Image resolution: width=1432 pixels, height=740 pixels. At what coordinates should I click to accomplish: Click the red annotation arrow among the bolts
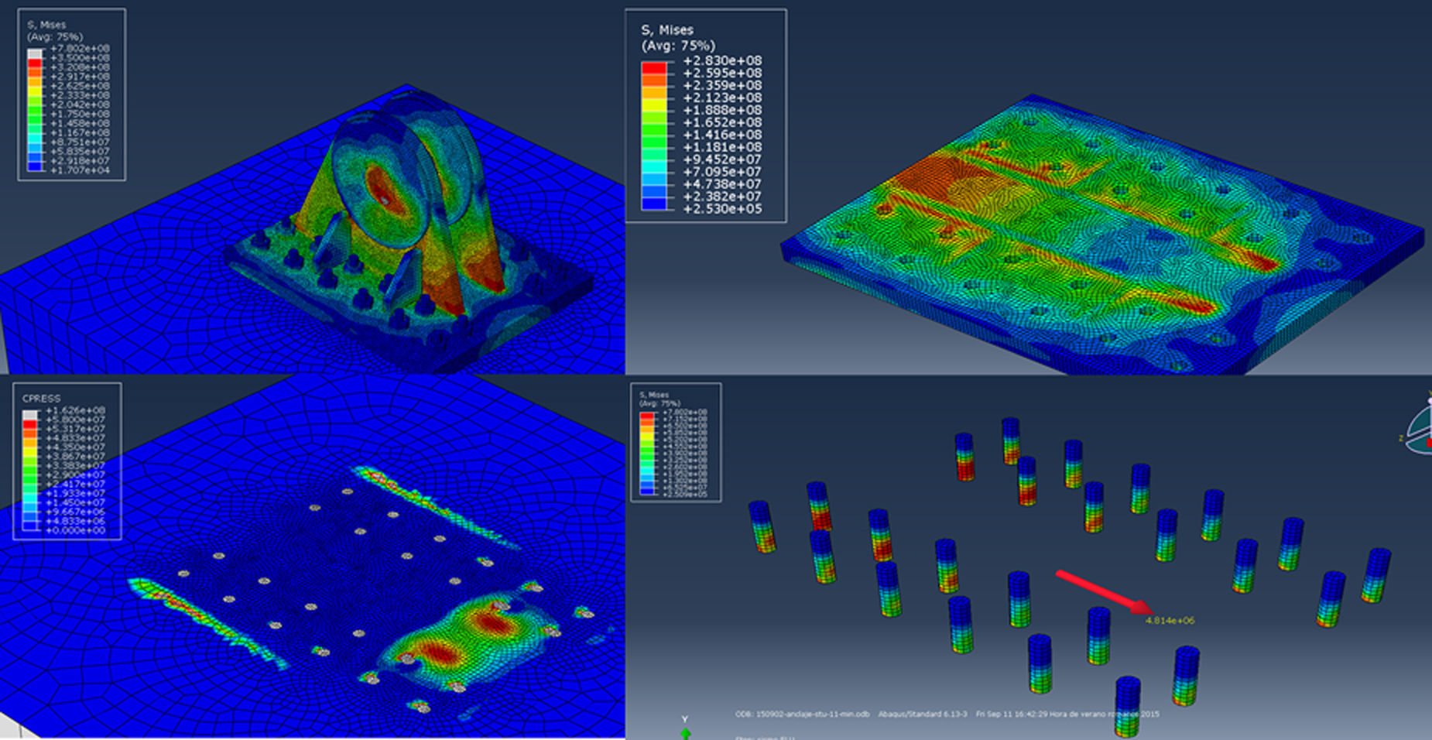[1105, 591]
